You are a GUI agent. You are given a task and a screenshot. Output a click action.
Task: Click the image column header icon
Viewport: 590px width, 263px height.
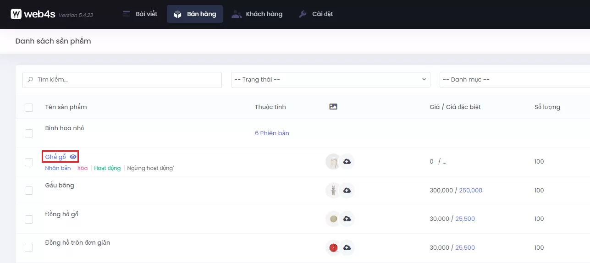coord(333,107)
